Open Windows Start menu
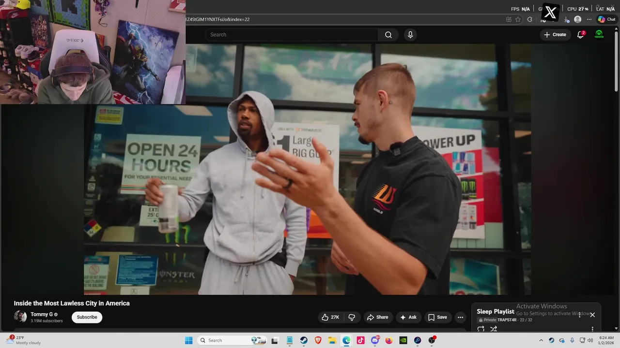This screenshot has width=620, height=348. coord(189,340)
